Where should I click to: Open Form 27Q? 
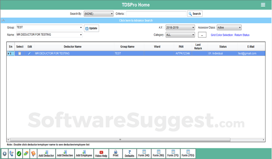[x=173, y=153]
